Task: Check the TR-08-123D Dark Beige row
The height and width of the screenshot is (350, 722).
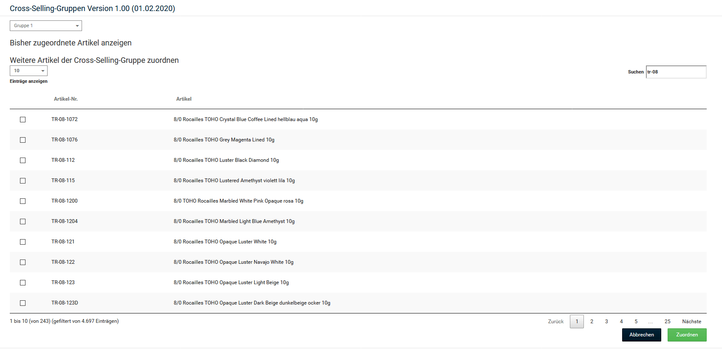Action: point(23,303)
